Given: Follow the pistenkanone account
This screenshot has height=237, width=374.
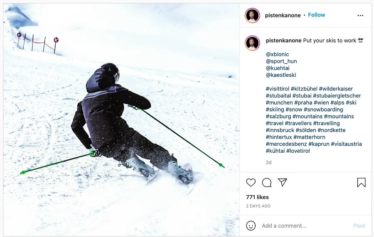Looking at the screenshot, I should click(x=317, y=15).
